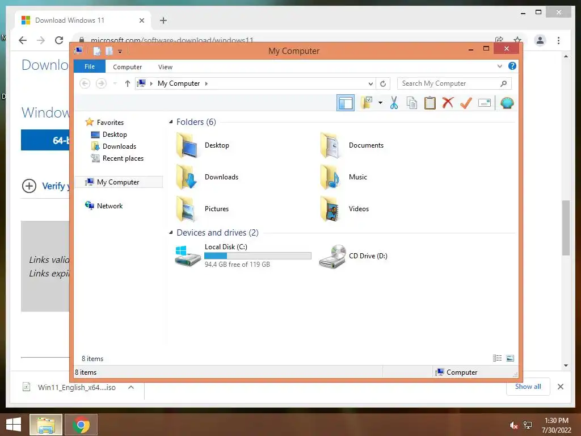Open the dropdown arrow beside select icon
This screenshot has width=581, height=436.
point(380,103)
